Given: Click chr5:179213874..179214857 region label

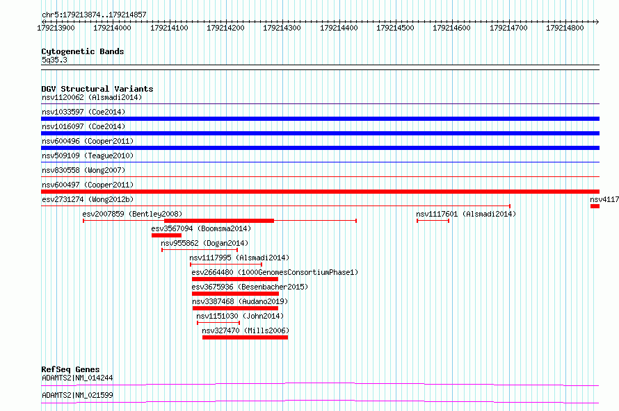Looking at the screenshot, I should click(94, 15).
